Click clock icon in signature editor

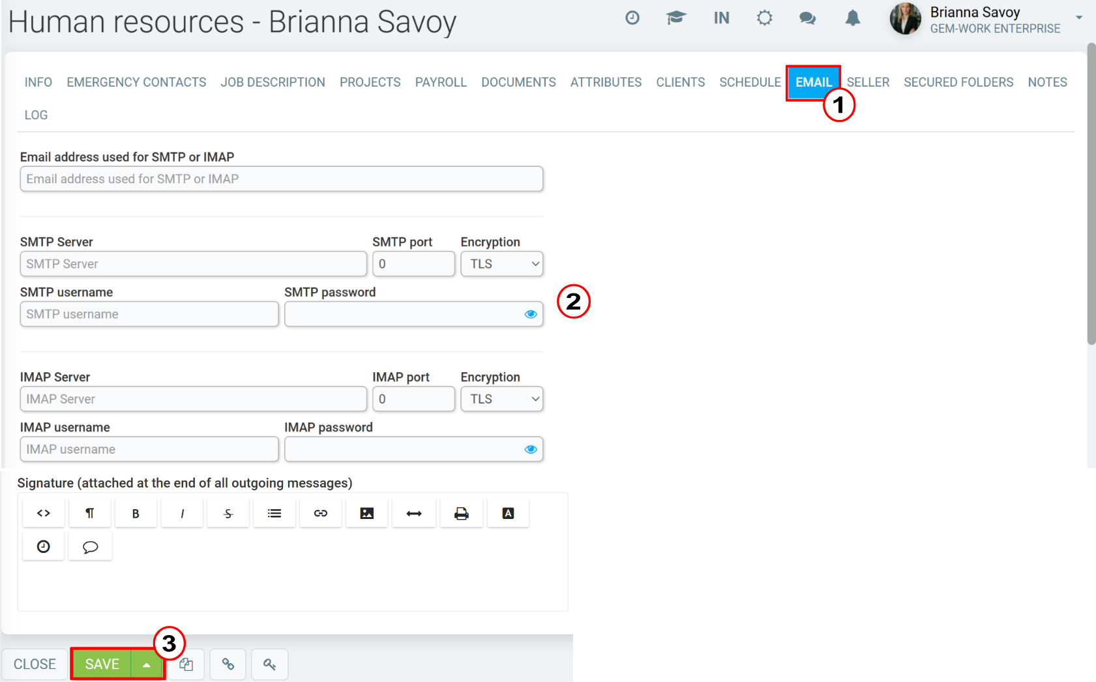44,546
